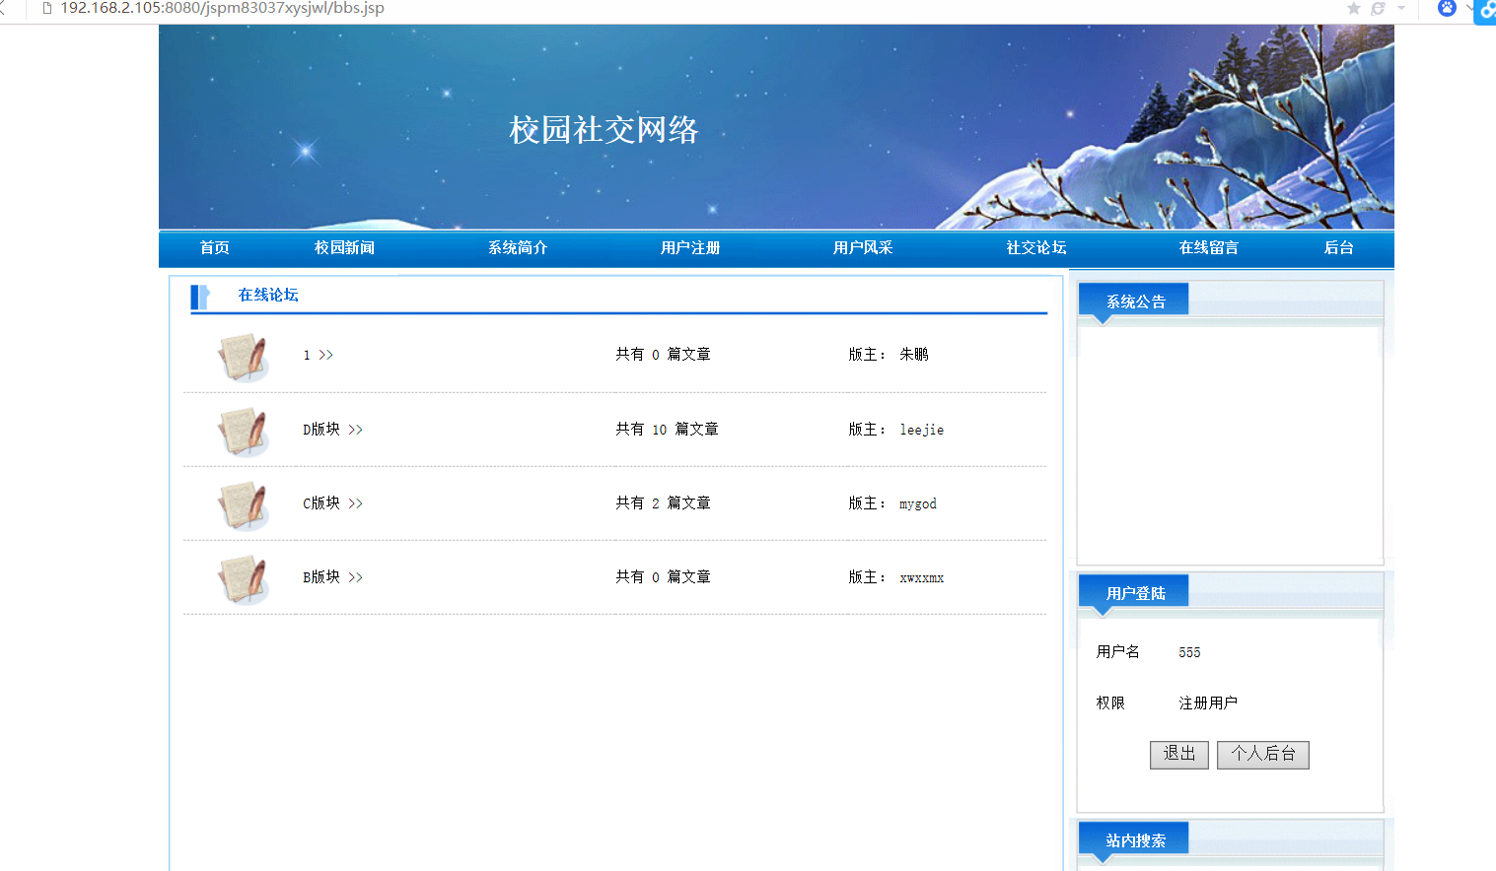This screenshot has width=1496, height=871.
Task: Click the 权限 label in login panel
Action: (1110, 703)
